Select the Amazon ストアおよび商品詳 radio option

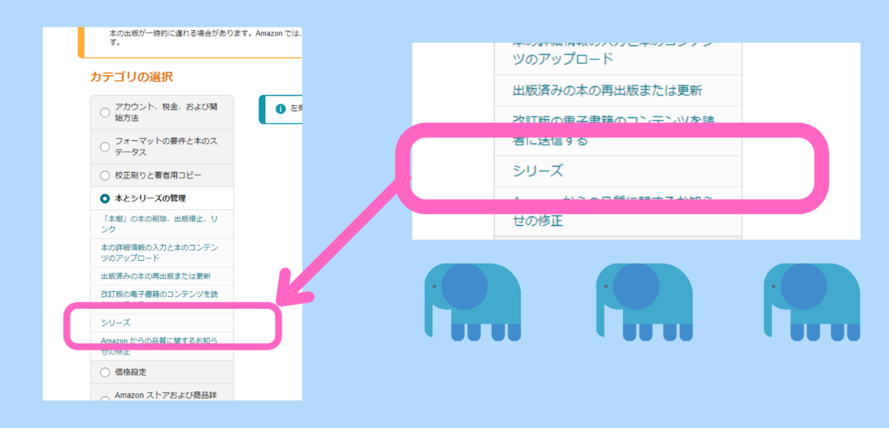[104, 398]
